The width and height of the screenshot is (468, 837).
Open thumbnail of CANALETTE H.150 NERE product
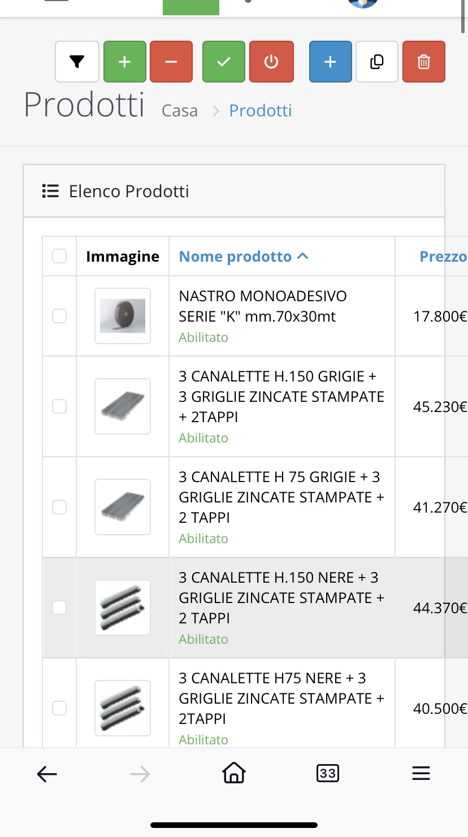[123, 608]
